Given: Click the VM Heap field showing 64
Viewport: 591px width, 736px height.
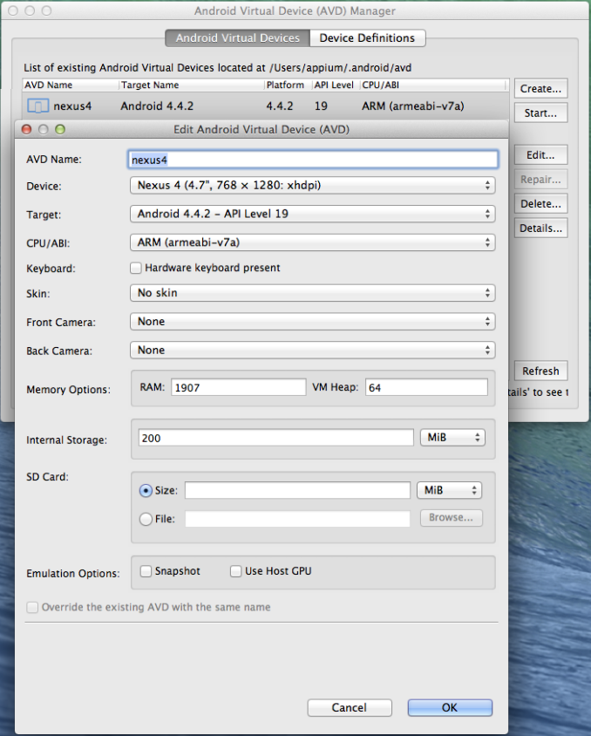Looking at the screenshot, I should click(x=426, y=387).
